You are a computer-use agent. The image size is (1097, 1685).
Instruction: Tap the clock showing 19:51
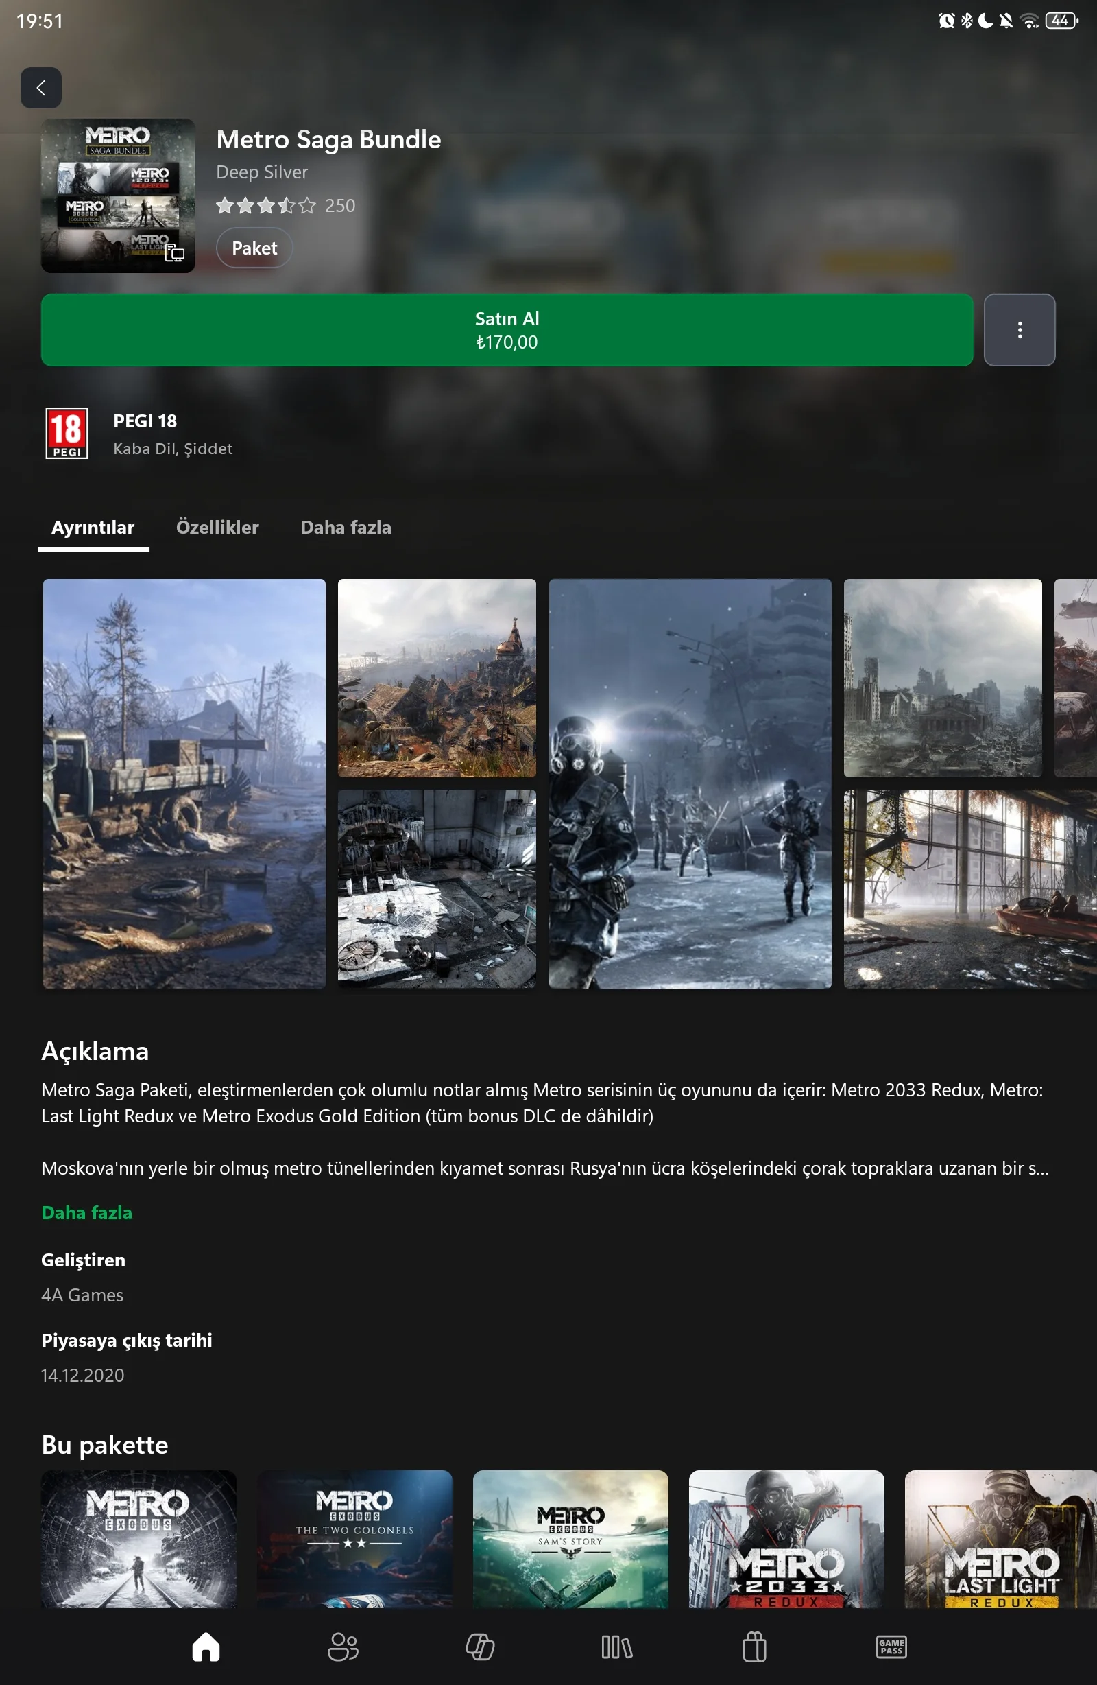(40, 21)
